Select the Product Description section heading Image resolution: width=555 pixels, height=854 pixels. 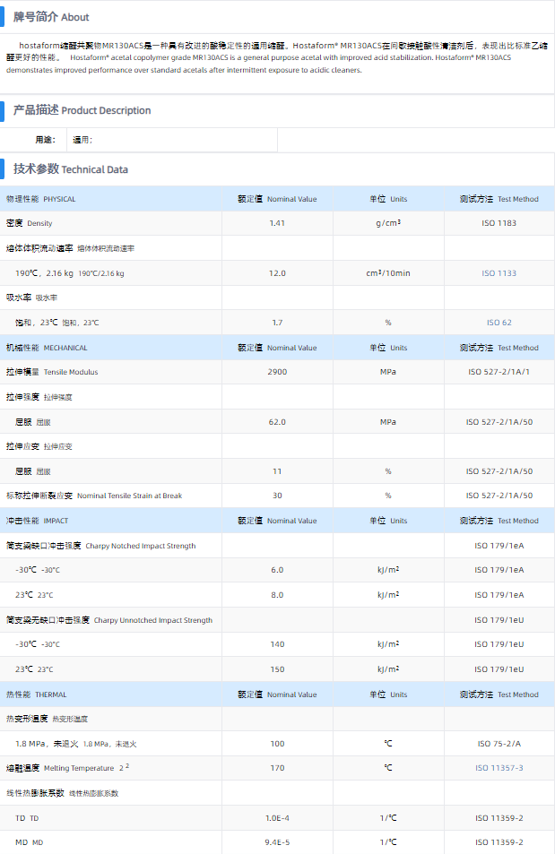[82, 110]
